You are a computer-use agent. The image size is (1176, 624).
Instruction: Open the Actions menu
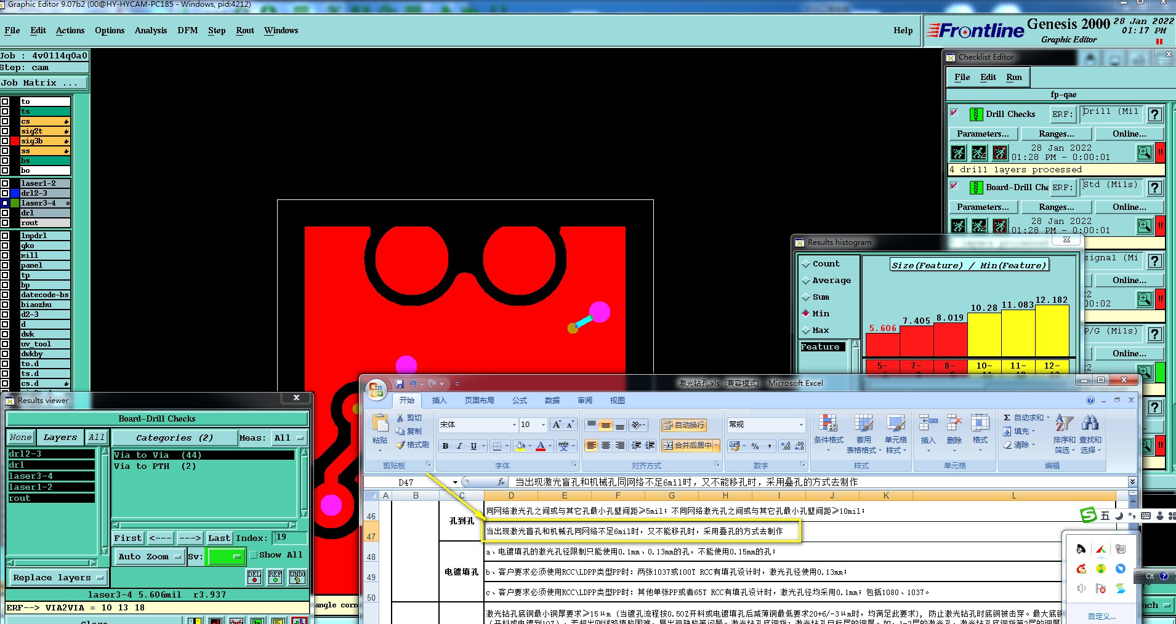pos(70,30)
